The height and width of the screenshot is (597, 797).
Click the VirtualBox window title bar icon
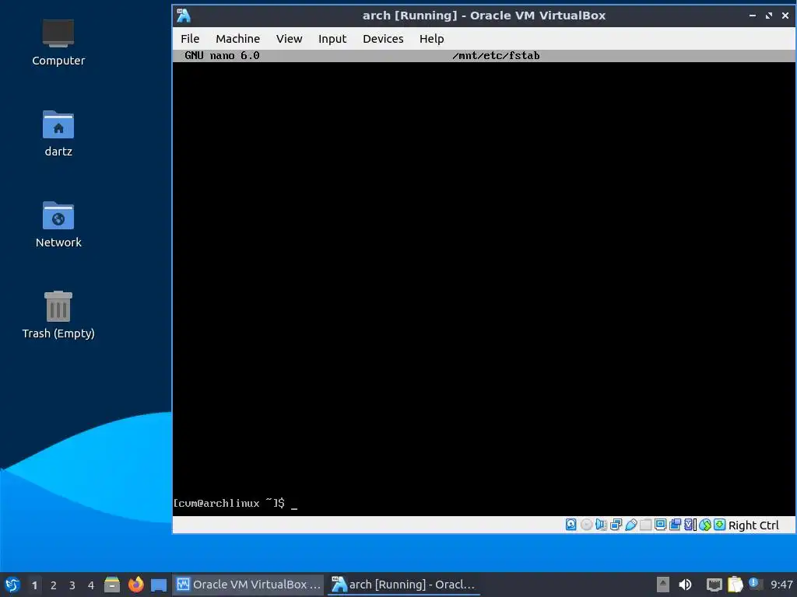[184, 16]
